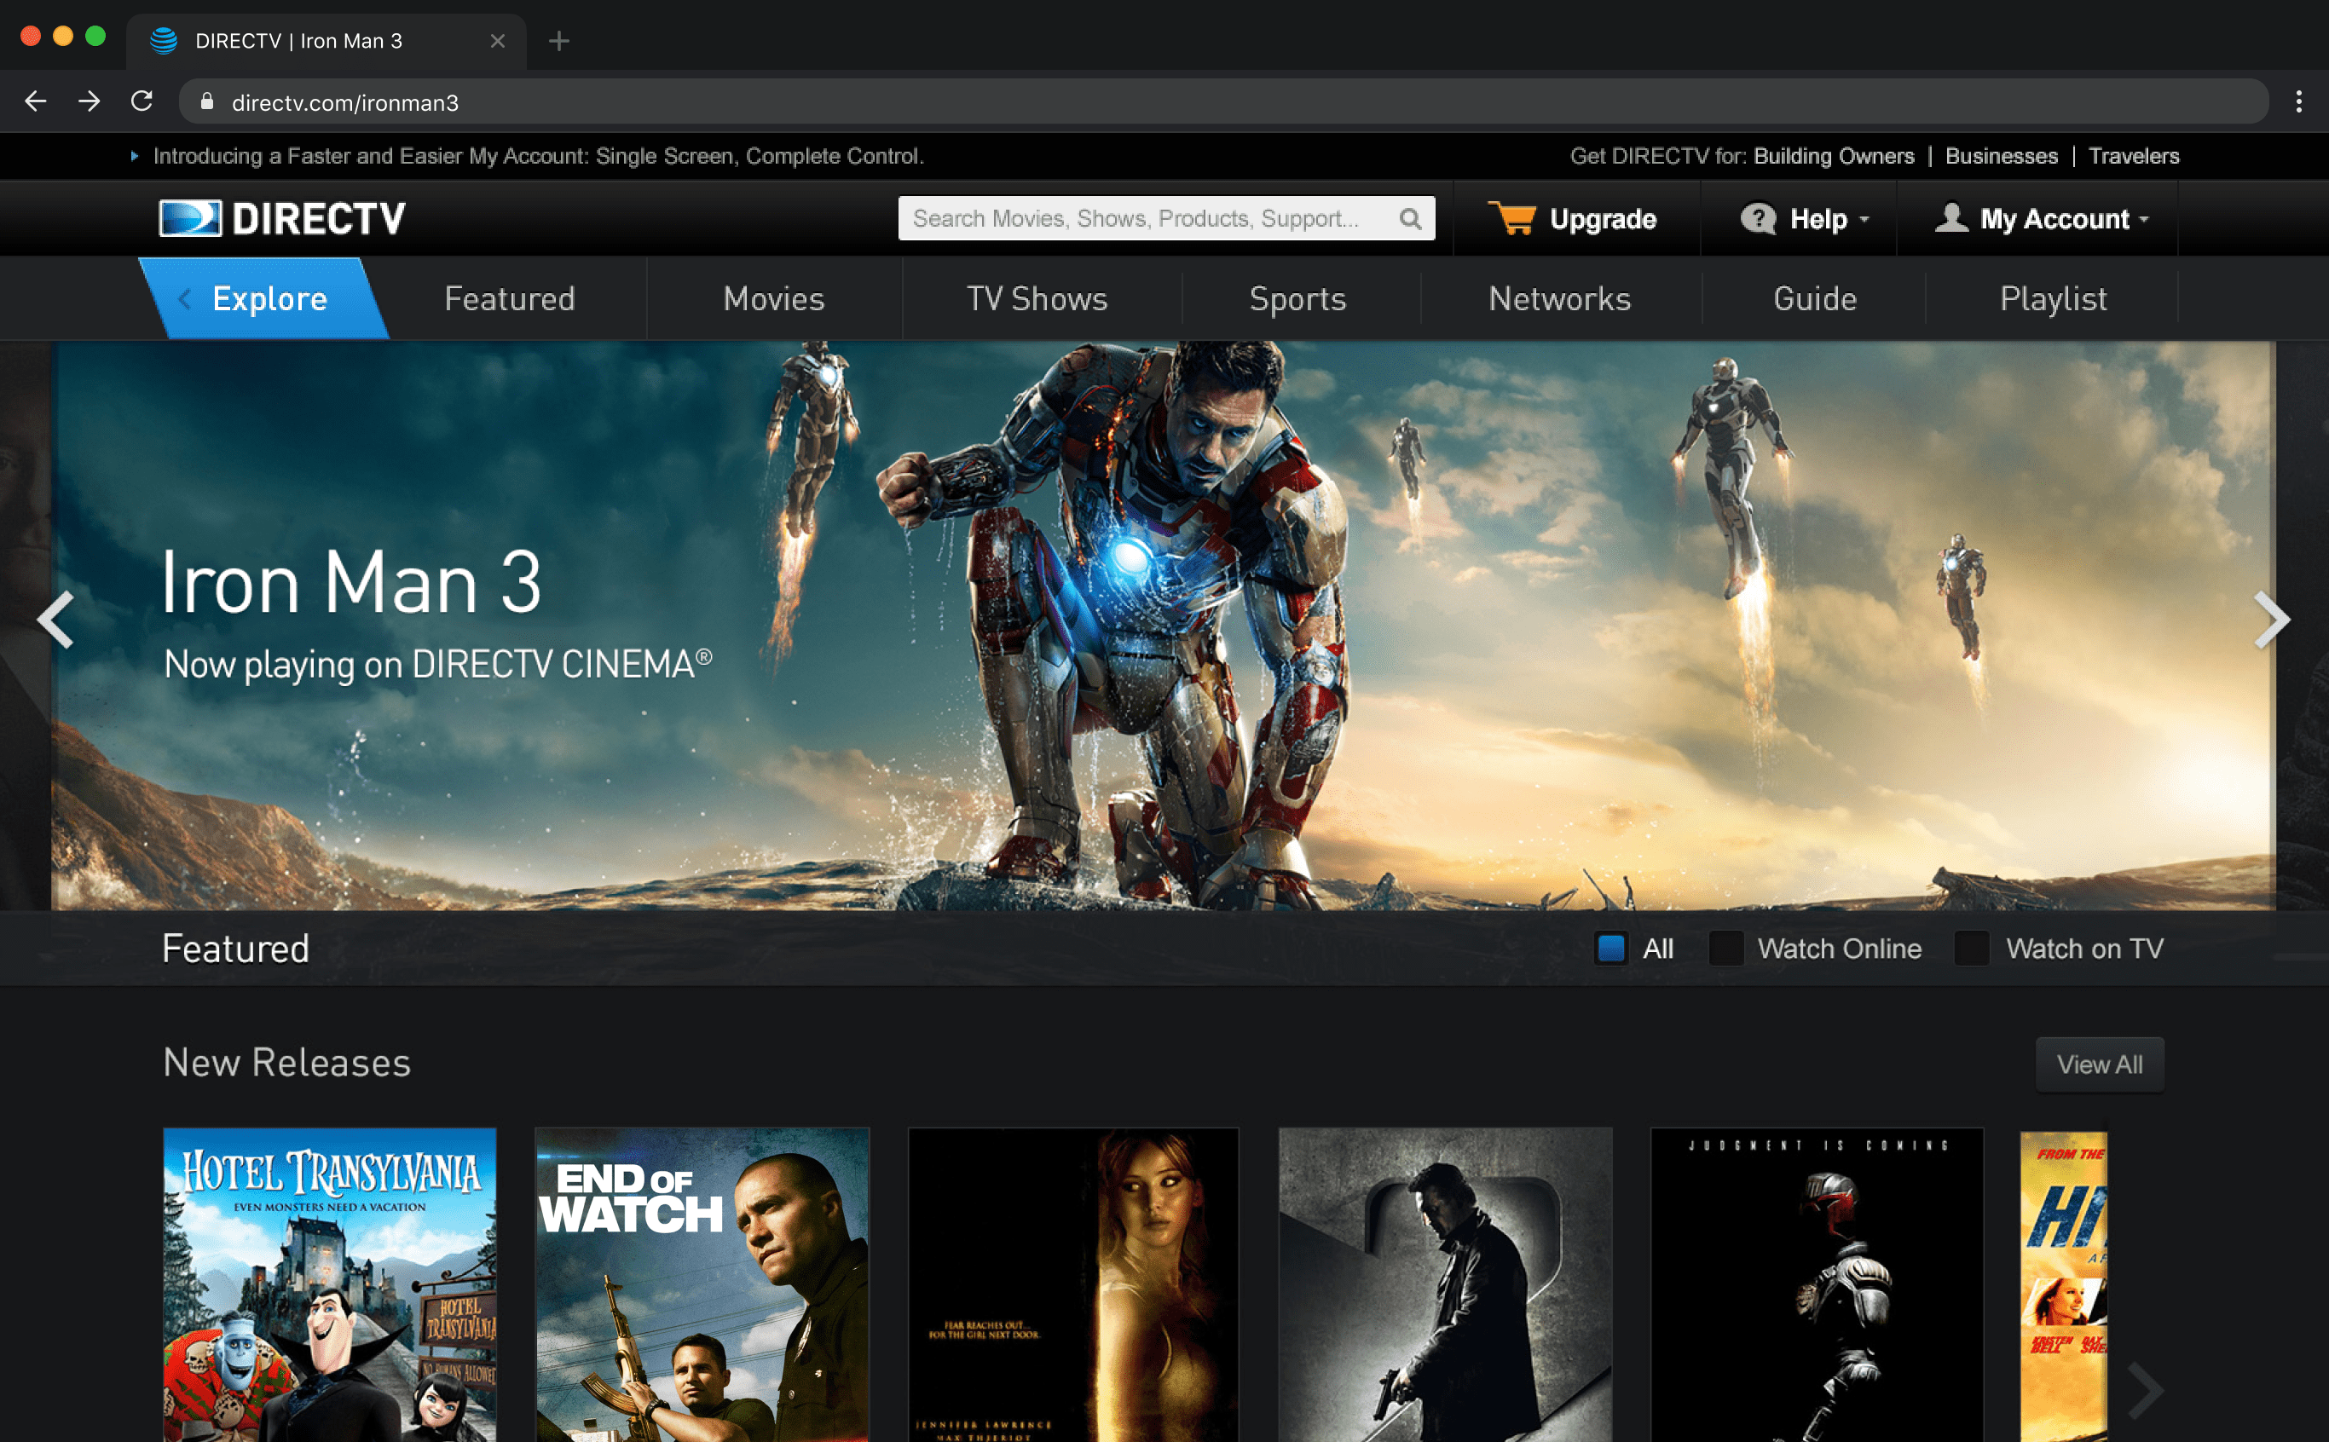Image resolution: width=2329 pixels, height=1442 pixels.
Task: Click the directv.com/ironman3 address bar
Action: pos(1222,101)
